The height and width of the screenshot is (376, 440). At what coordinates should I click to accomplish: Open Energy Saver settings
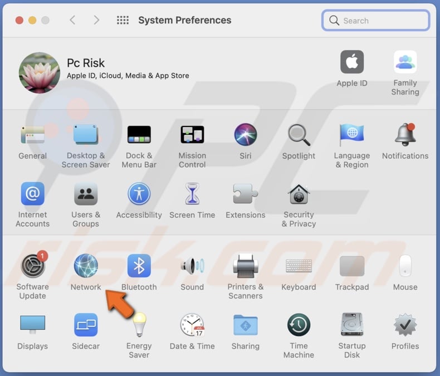click(x=139, y=325)
